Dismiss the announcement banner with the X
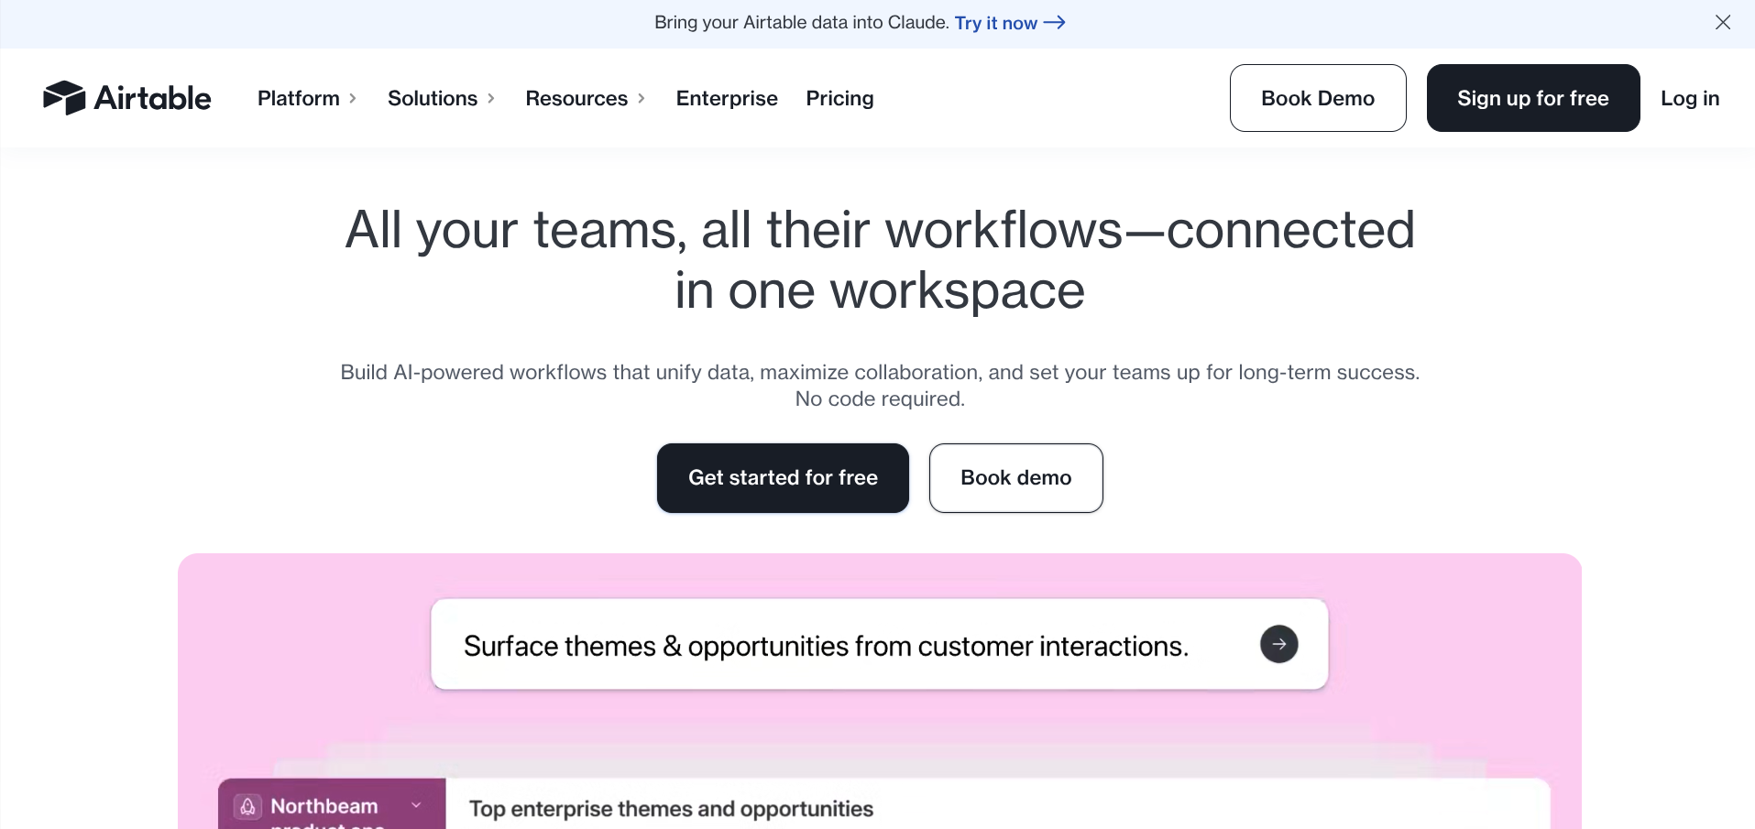The width and height of the screenshot is (1755, 829). [1723, 23]
